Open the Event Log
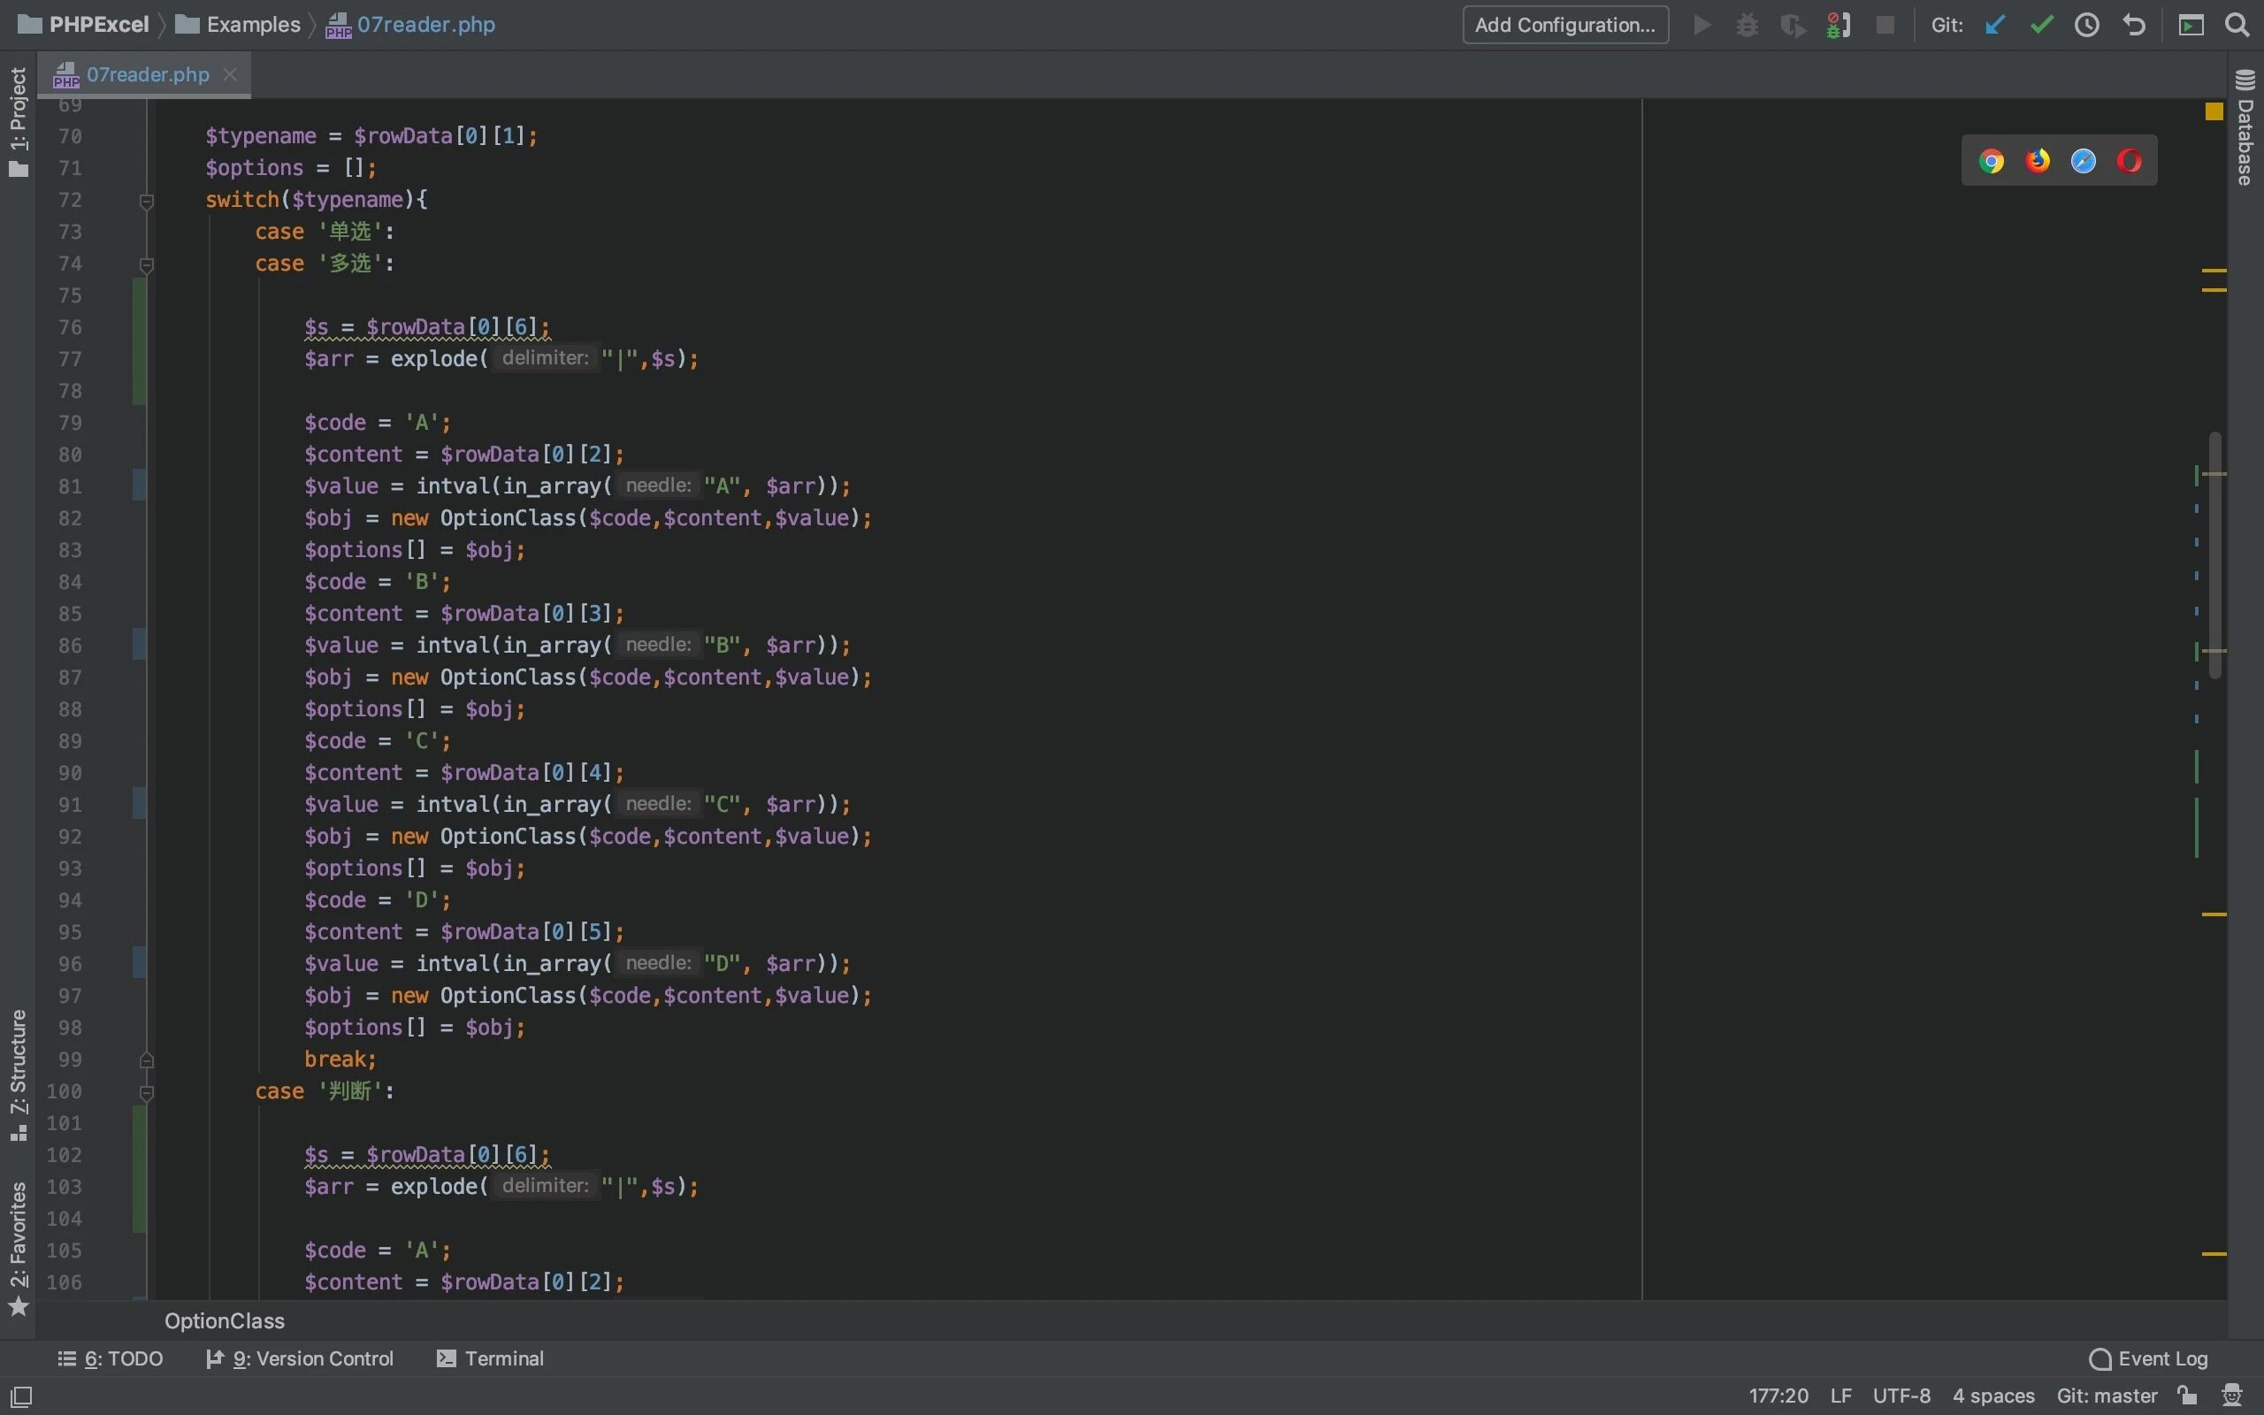This screenshot has width=2264, height=1415. pos(2148,1358)
